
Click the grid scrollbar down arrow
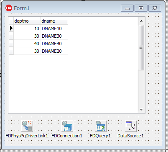coord(141,110)
